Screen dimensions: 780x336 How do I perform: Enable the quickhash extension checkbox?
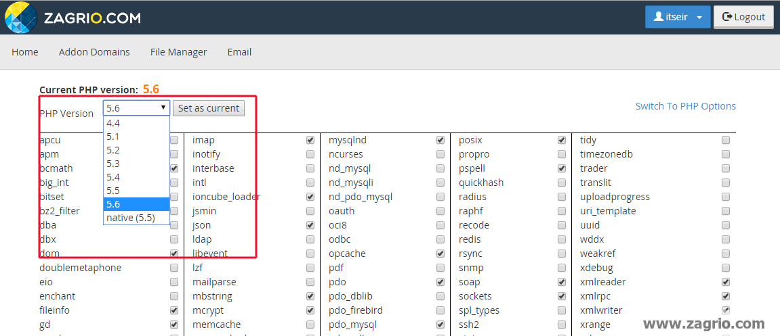(562, 183)
